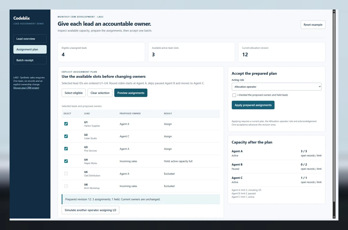Click Preview assignments
This screenshot has height=230, width=348.
tap(131, 93)
